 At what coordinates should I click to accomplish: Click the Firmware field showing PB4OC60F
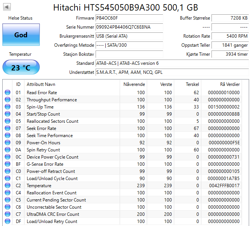(129, 18)
